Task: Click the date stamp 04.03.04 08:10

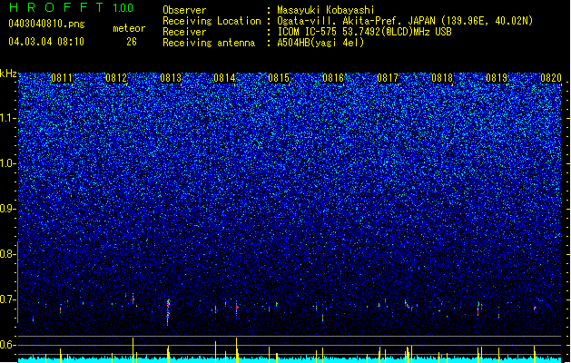Action: [46, 42]
